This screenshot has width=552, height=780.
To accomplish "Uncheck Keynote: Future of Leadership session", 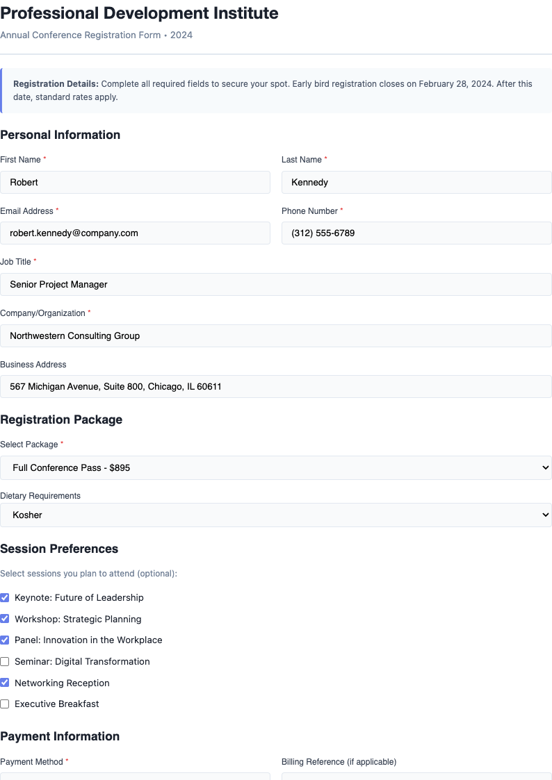I will tap(5, 597).
